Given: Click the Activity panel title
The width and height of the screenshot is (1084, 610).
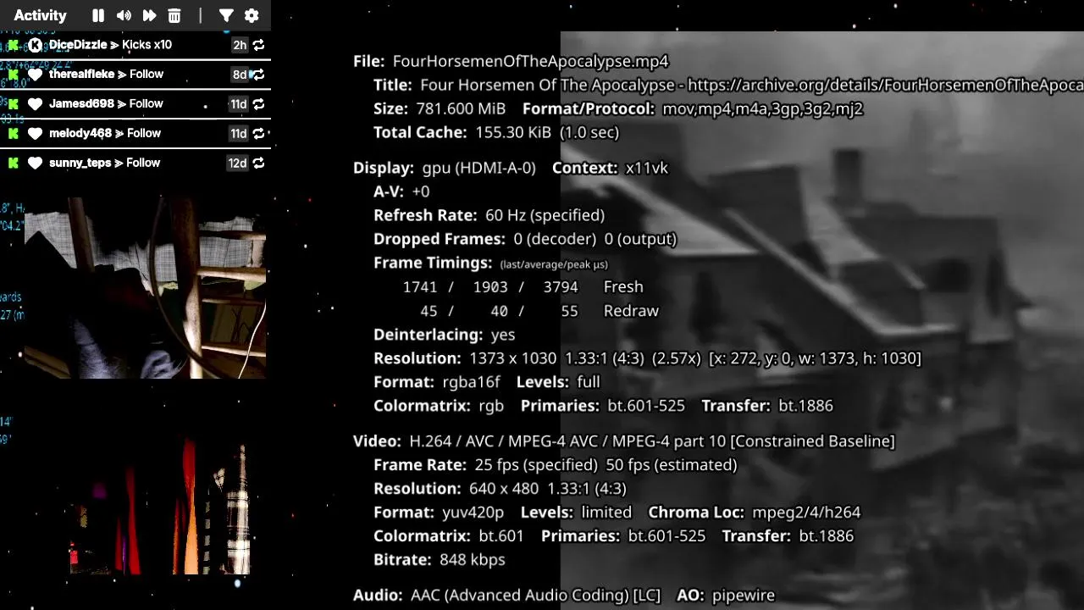Looking at the screenshot, I should (40, 15).
